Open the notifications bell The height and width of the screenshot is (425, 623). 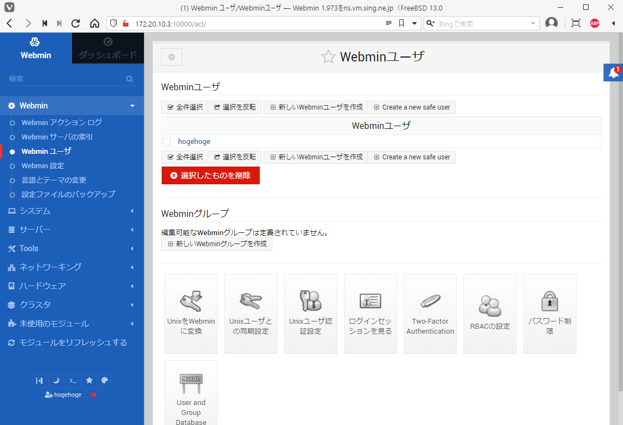tap(614, 72)
